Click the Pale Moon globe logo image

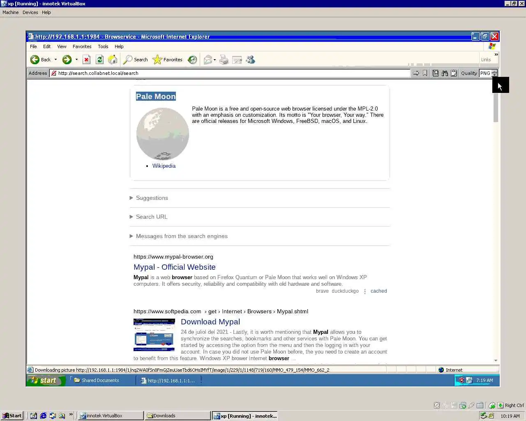coord(163,134)
